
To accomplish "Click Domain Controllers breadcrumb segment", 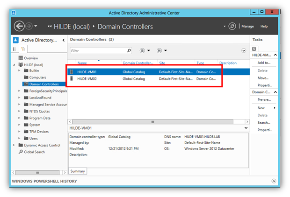I will tap(125, 27).
